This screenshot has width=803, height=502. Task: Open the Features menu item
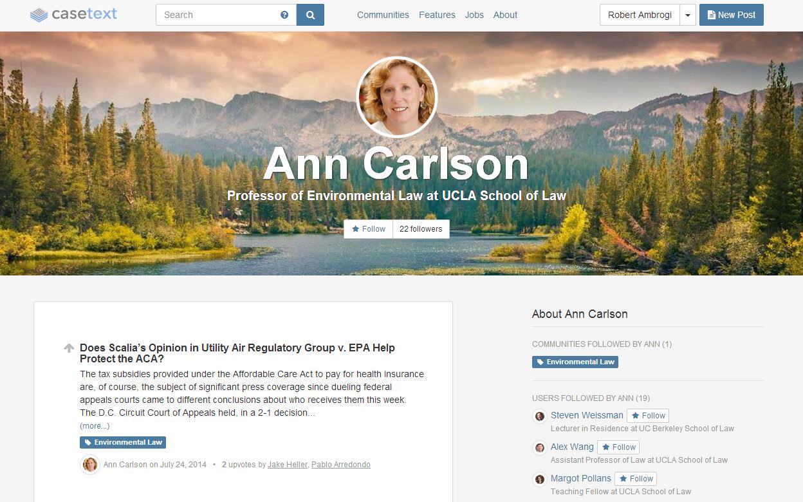(x=437, y=15)
